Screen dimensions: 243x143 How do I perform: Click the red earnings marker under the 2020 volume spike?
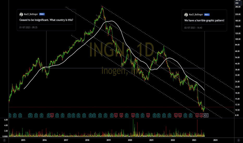point(133,115)
